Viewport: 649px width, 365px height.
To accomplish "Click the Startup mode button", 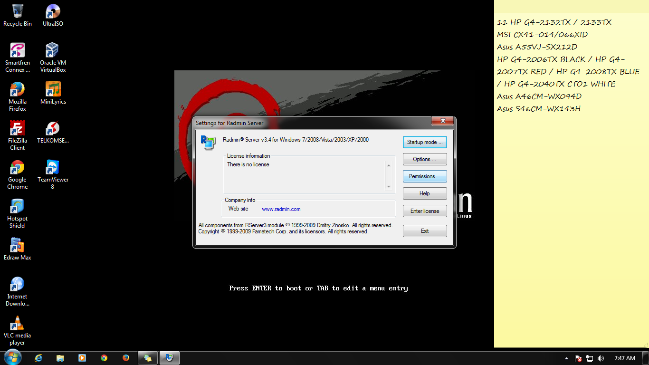I will coord(425,142).
